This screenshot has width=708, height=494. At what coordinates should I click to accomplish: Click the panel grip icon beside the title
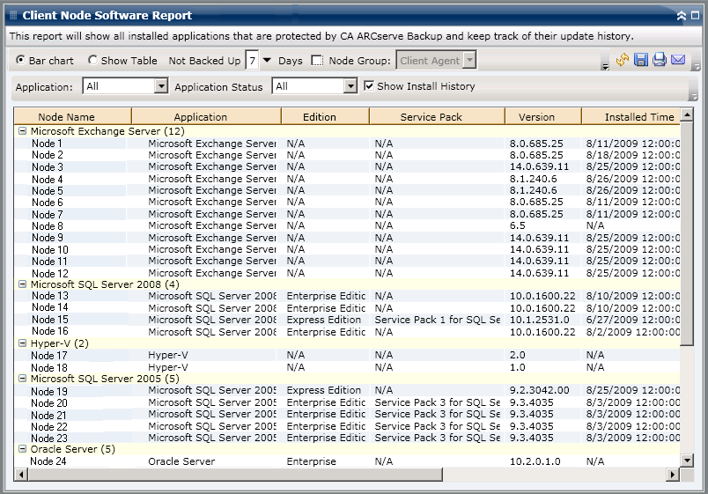pyautogui.click(x=12, y=16)
